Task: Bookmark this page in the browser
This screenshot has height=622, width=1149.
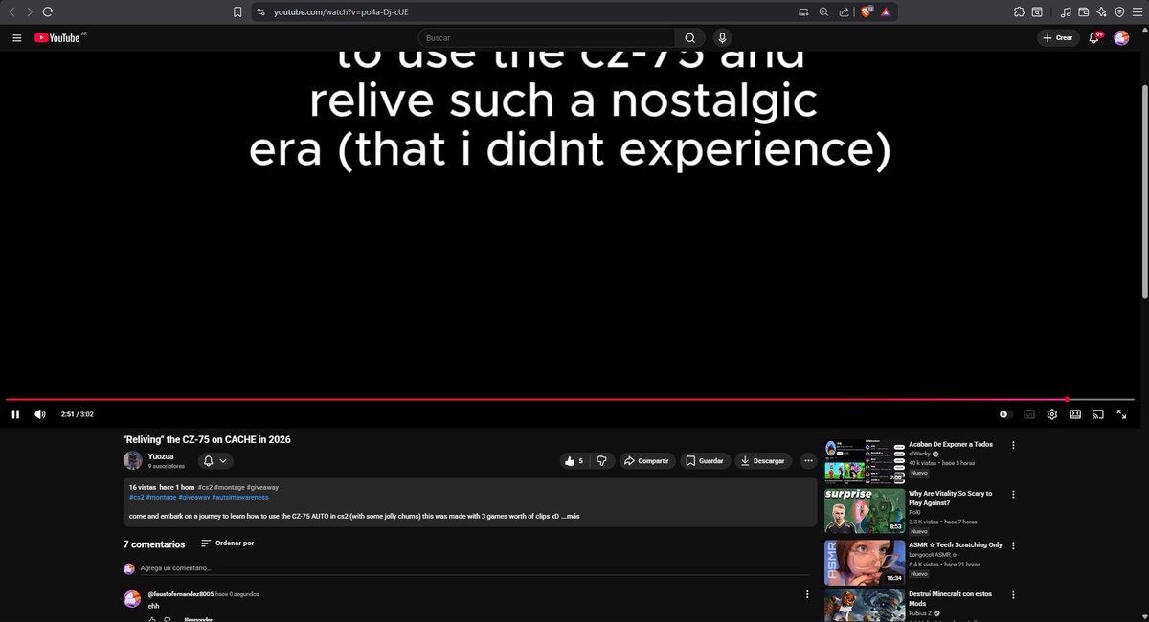Action: [x=237, y=12]
